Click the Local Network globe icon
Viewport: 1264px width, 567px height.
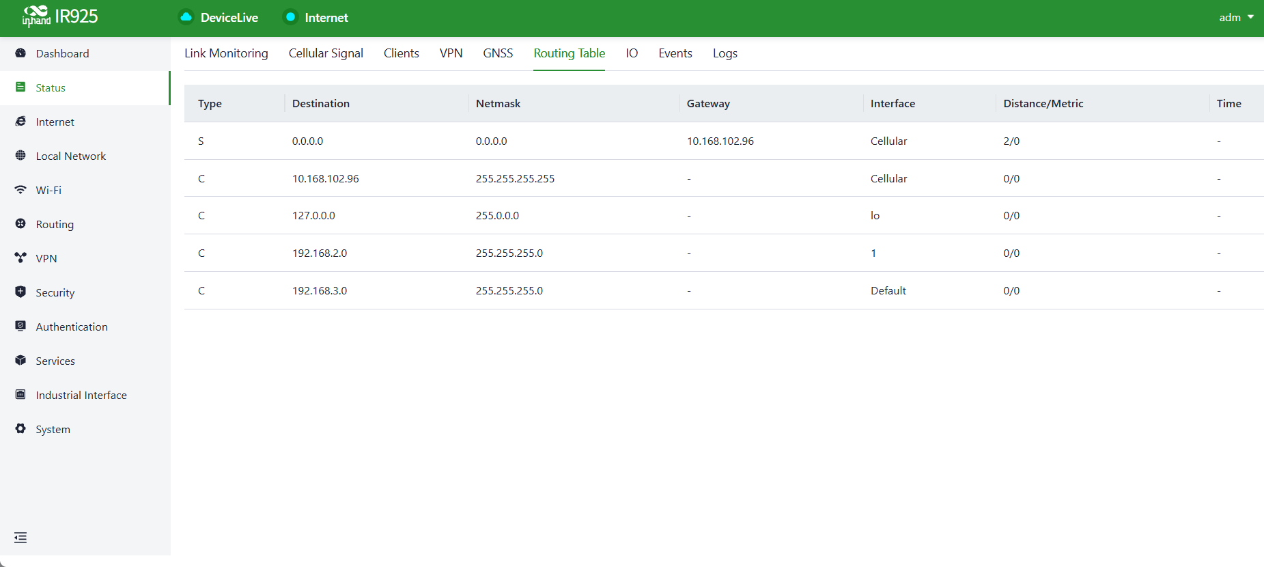coord(20,156)
